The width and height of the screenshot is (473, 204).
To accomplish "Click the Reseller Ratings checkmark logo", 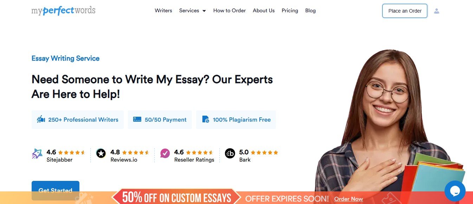I will pos(165,153).
